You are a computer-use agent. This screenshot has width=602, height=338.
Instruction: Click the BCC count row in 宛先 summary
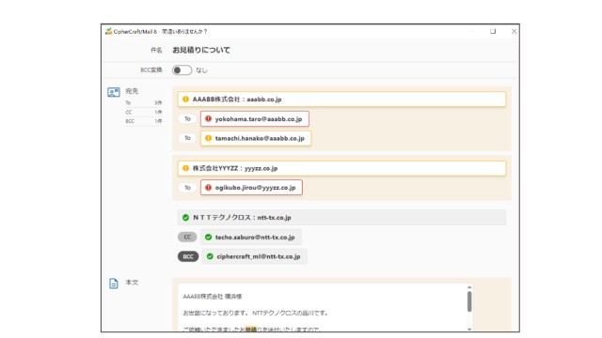coord(144,121)
